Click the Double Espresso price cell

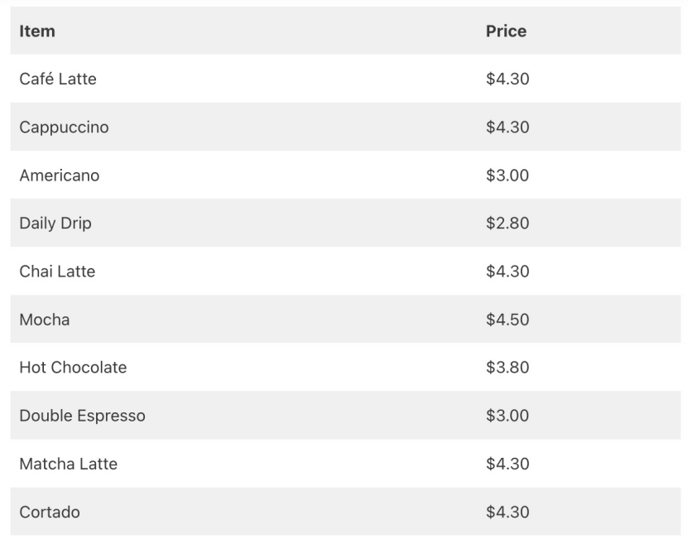tap(508, 416)
